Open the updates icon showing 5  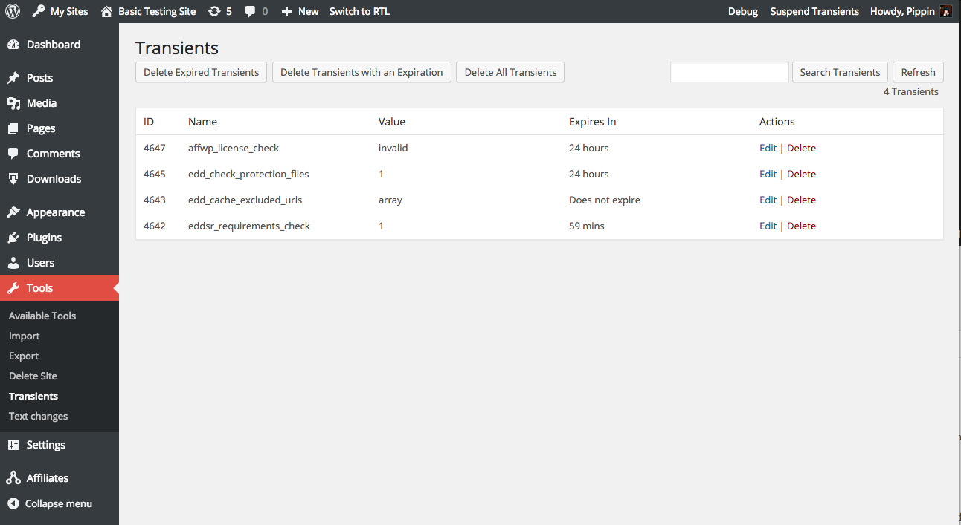click(214, 11)
